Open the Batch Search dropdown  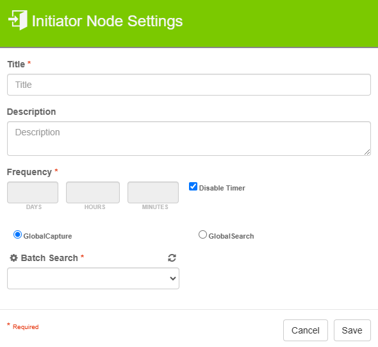pyautogui.click(x=93, y=278)
